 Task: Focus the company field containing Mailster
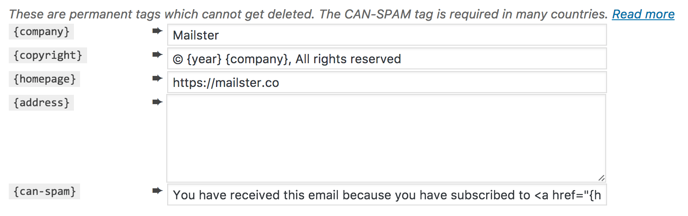click(386, 35)
